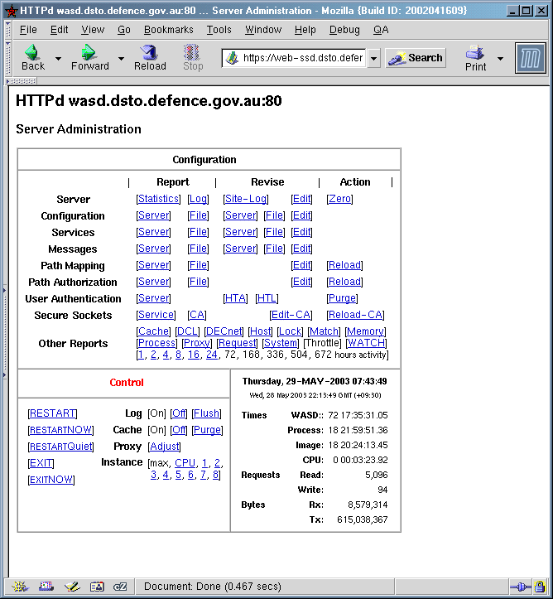Open the DECnet report link
The width and height of the screenshot is (553, 599).
[x=224, y=331]
